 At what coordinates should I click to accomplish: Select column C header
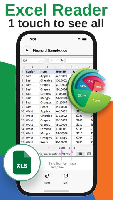[x=63, y=67]
